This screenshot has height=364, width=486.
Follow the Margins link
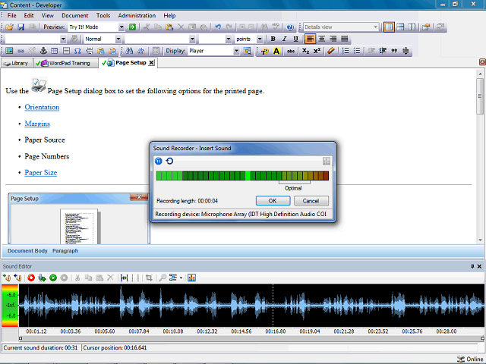tap(37, 124)
